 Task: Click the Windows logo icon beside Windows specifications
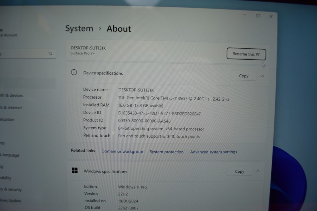click(x=74, y=171)
